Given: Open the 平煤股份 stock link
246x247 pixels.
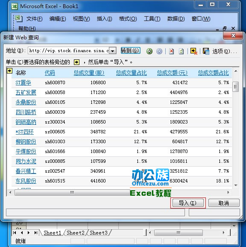Looking at the screenshot, I should (x=26, y=151).
